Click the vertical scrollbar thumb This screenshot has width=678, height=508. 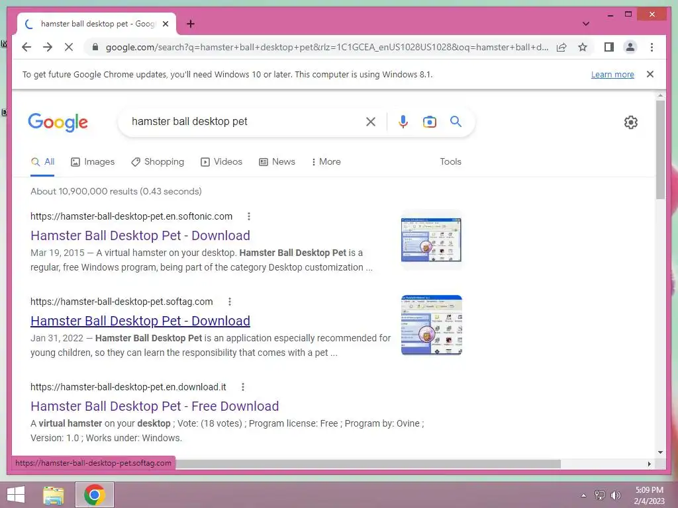point(660,149)
